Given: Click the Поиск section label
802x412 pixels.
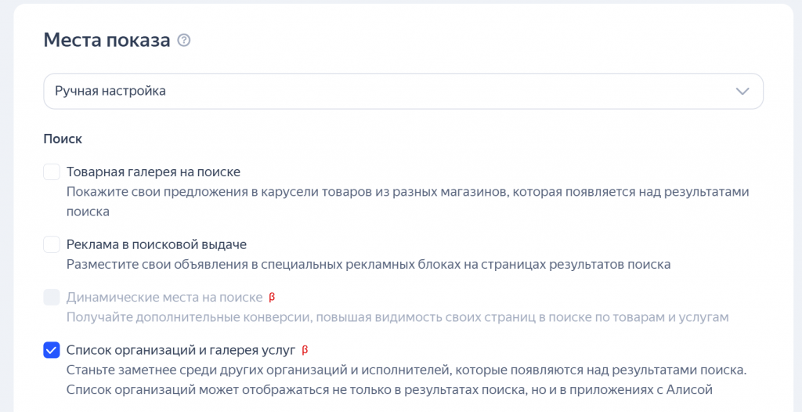Looking at the screenshot, I should pos(63,139).
